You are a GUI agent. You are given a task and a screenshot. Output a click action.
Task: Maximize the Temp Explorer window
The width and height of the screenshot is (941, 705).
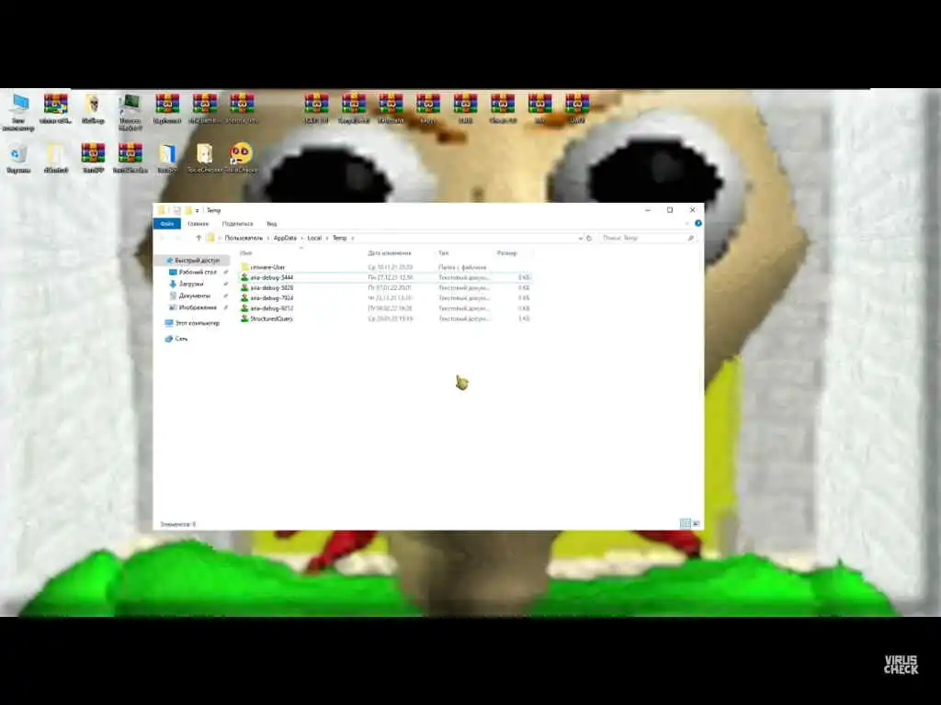tap(670, 210)
